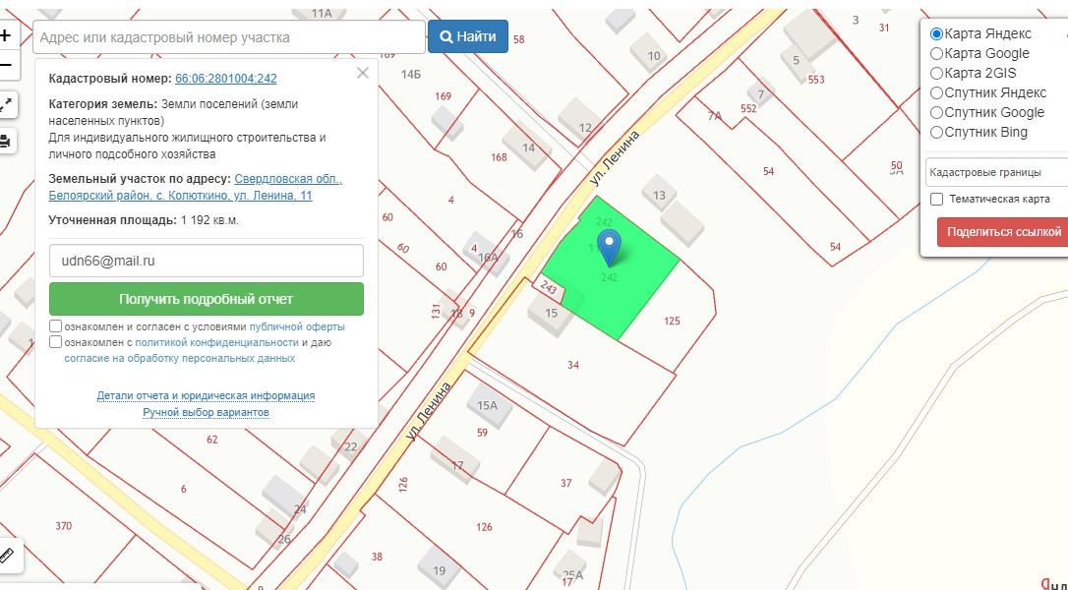Click building number 22 on map
This screenshot has height=590, width=1068.
[x=351, y=447]
